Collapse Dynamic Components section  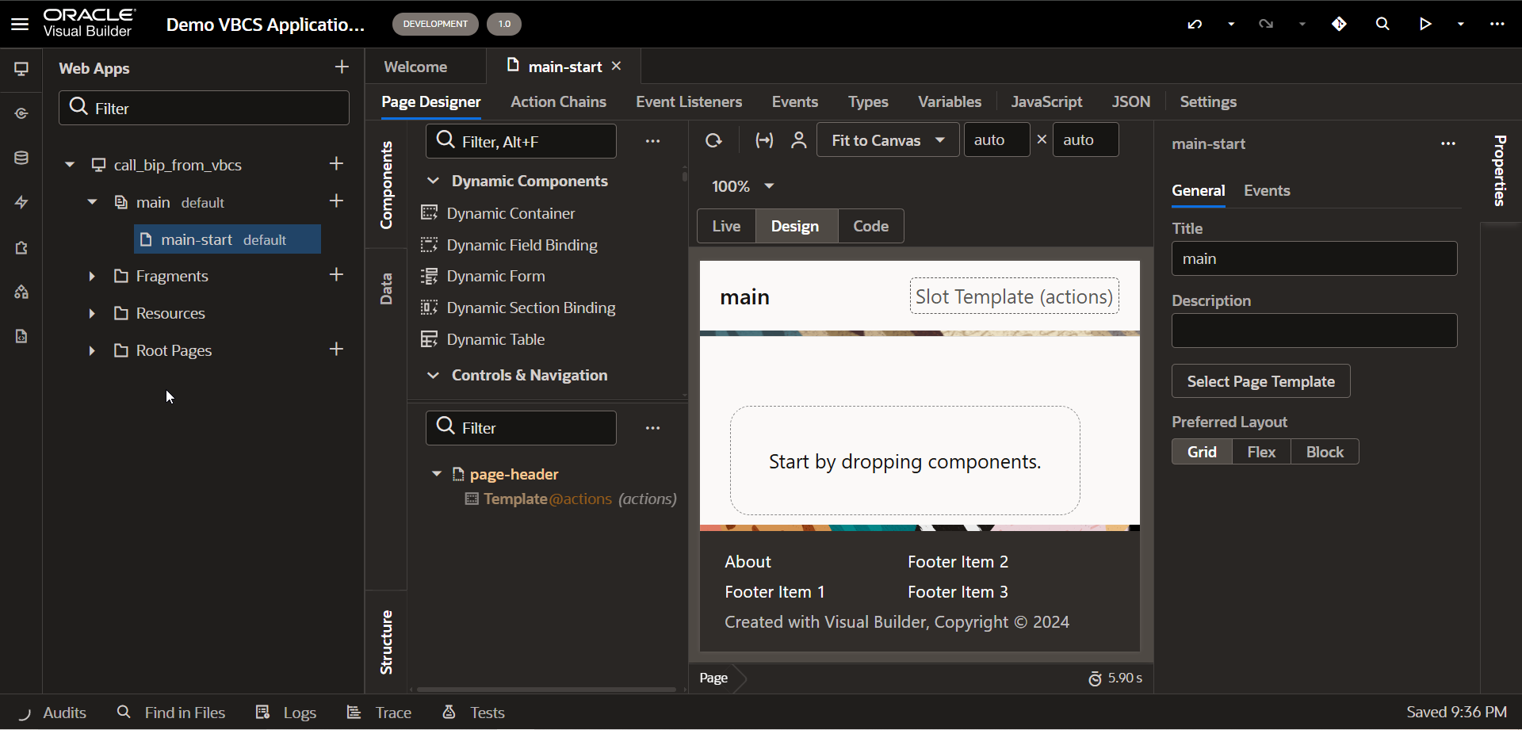click(433, 181)
